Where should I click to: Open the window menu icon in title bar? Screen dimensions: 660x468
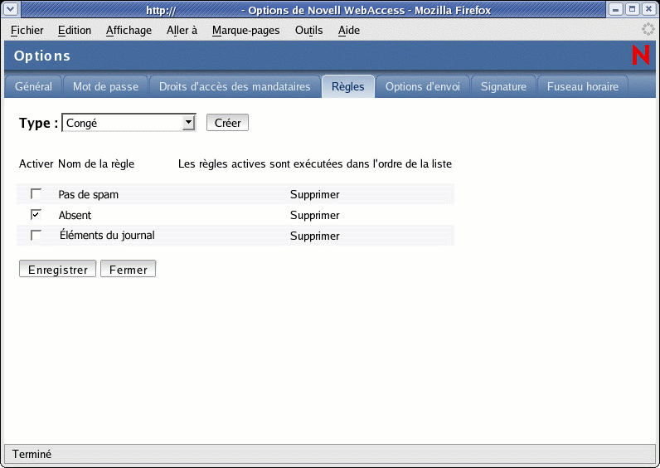pyautogui.click(x=12, y=9)
